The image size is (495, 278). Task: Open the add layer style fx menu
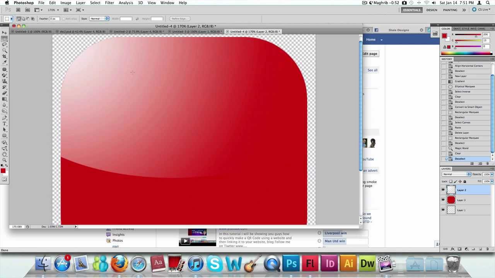[453, 248]
